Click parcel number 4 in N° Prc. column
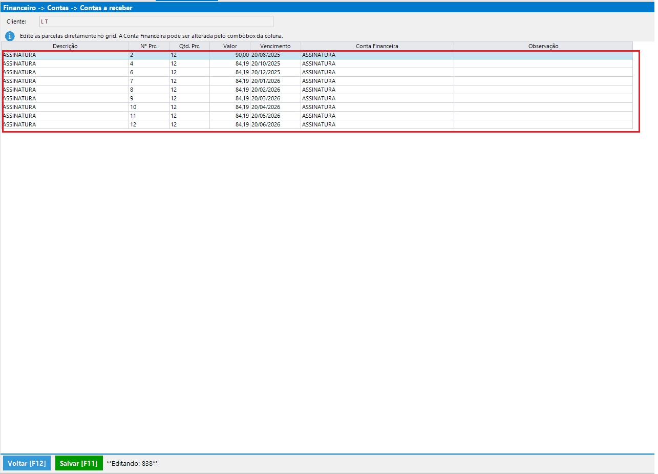This screenshot has width=658, height=474. point(149,63)
